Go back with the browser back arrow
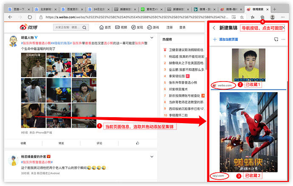Viewport: 293px width, 186px height. click(10, 17)
